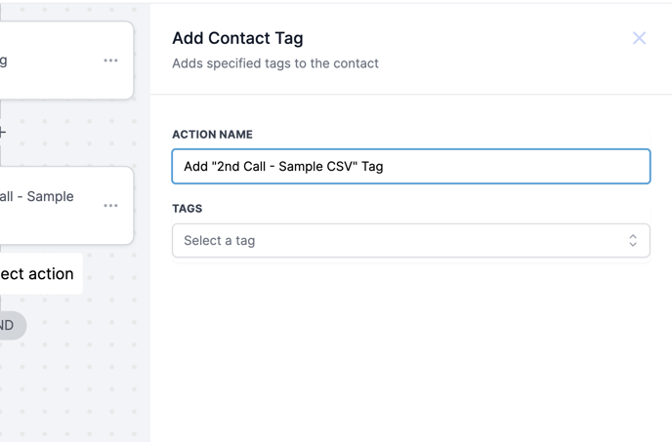The width and height of the screenshot is (672, 442).
Task: Click the "ect action" tooltip label
Action: tap(37, 274)
